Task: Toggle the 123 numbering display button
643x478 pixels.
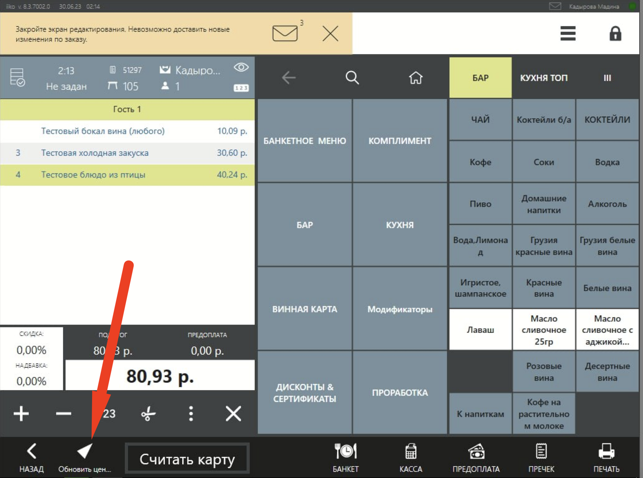Action: tap(241, 88)
